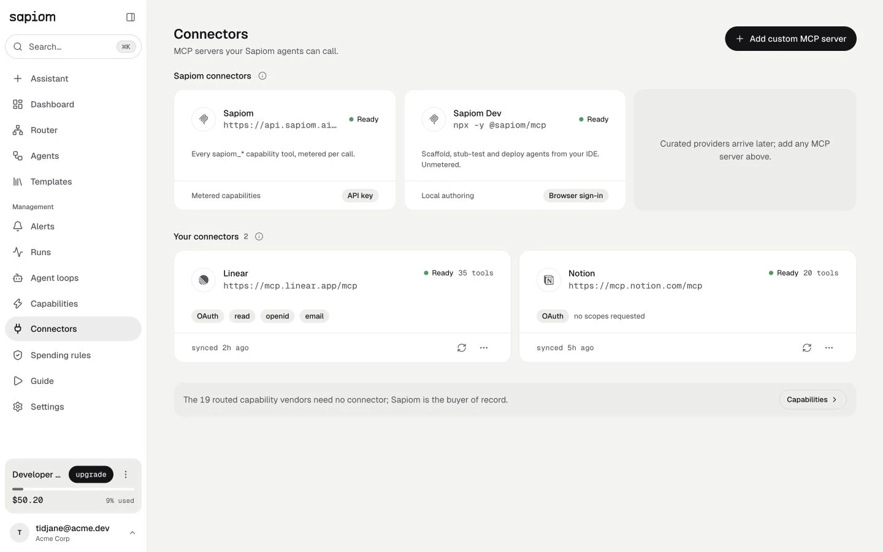The width and height of the screenshot is (883, 552).
Task: Click the Linear URL https://mcp.linear.app/mcp
Action: point(290,286)
